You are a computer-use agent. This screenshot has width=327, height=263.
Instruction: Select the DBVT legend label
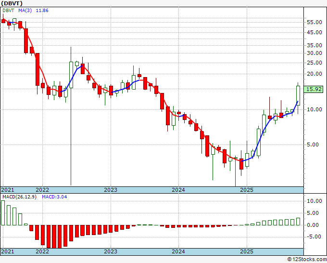(x=8, y=11)
